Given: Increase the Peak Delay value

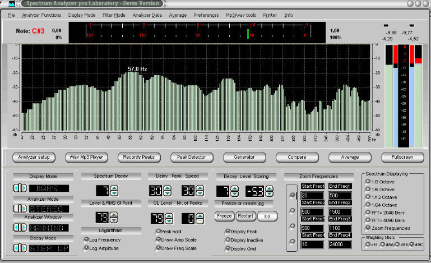Looking at the screenshot, I should point(168,188).
